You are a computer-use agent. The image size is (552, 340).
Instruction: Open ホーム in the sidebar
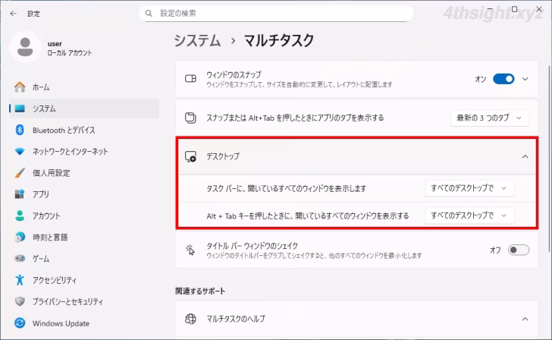pos(83,87)
